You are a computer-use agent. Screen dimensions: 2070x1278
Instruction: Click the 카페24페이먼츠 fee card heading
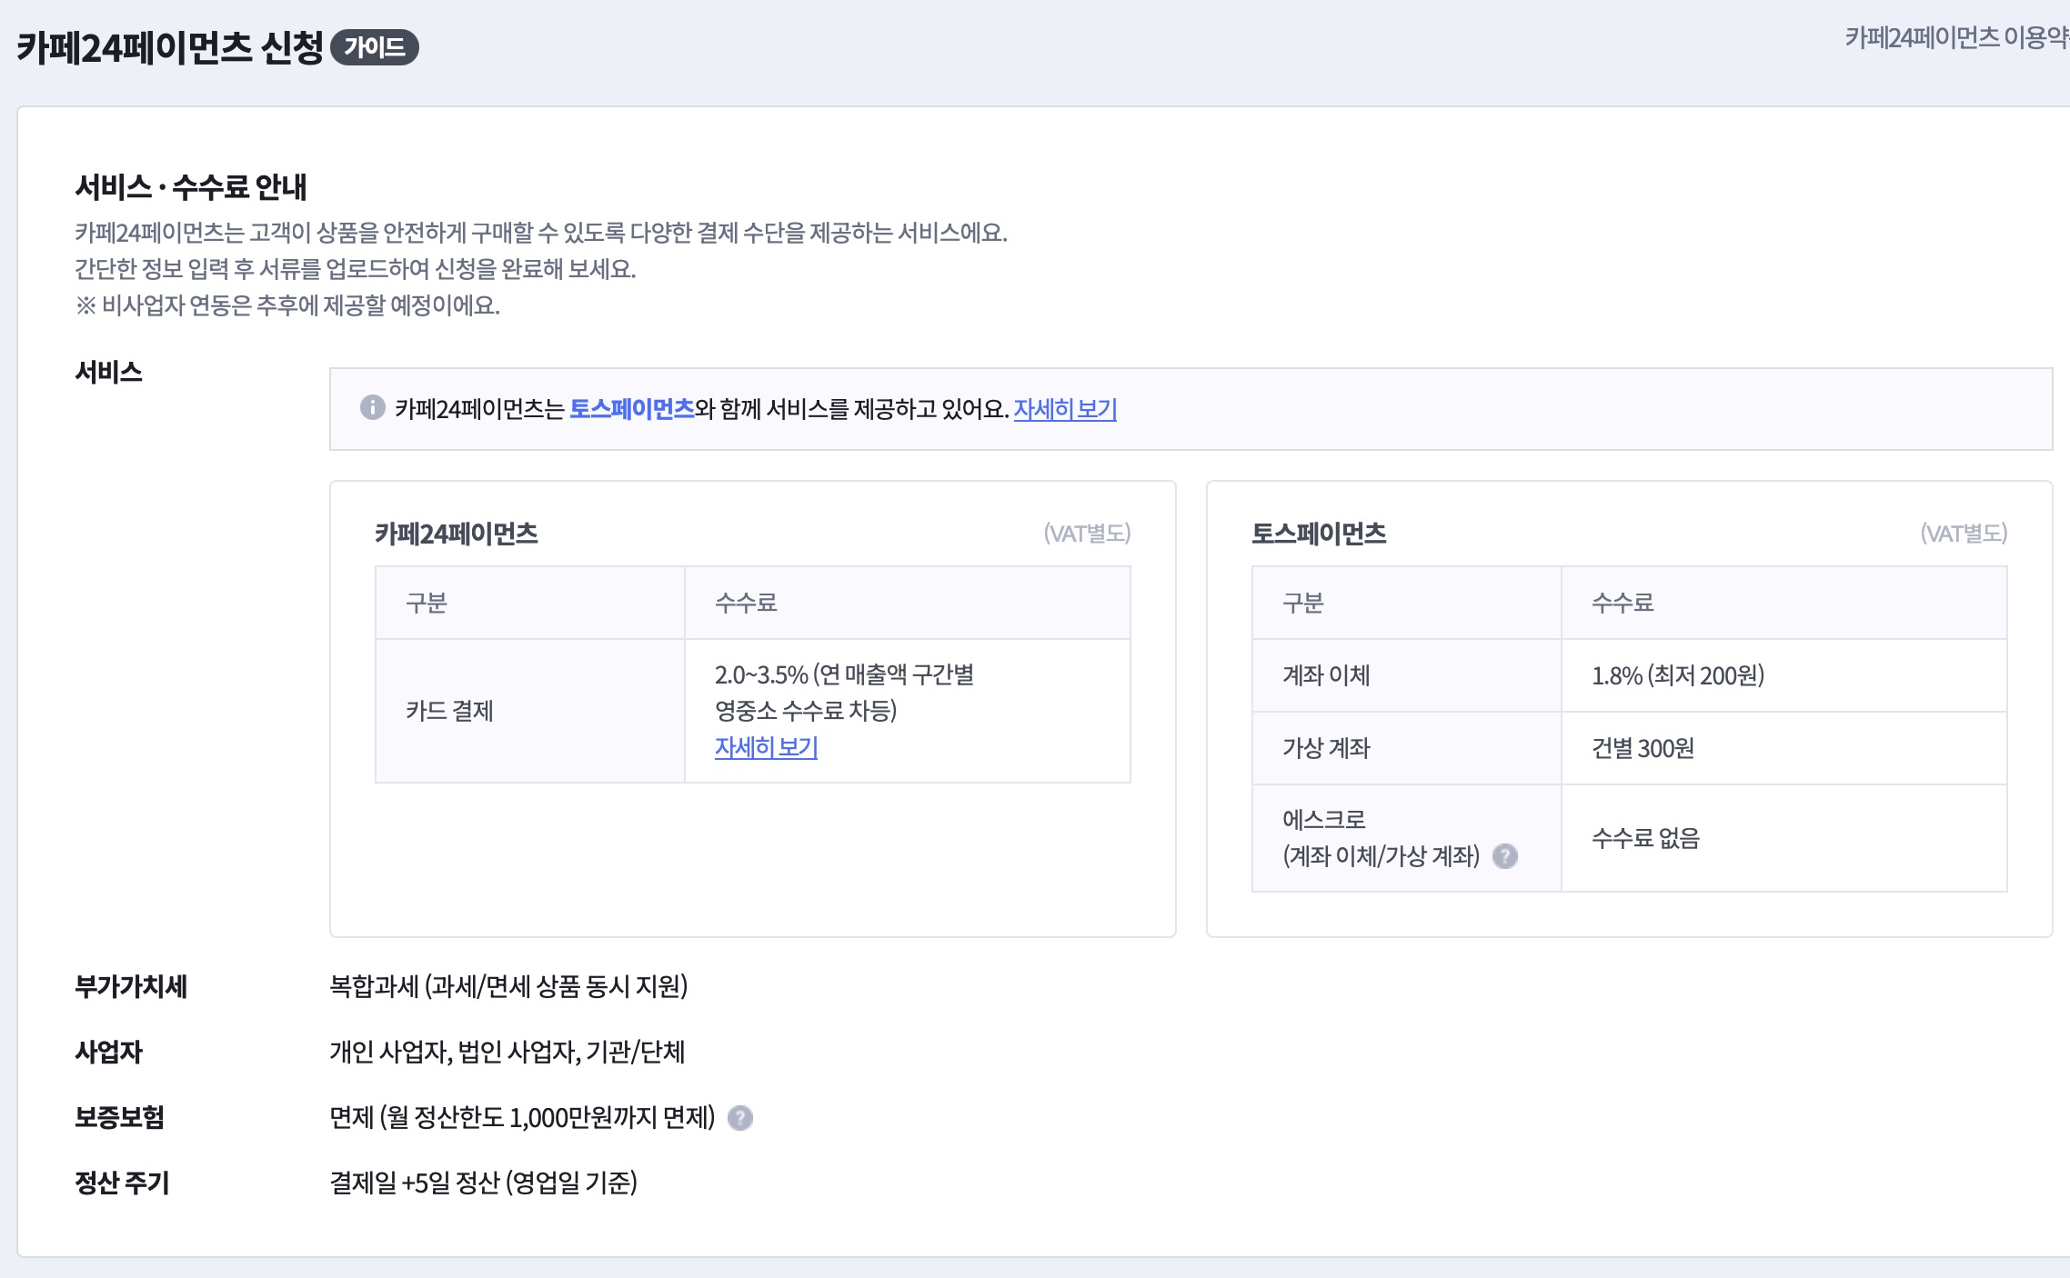[x=456, y=534]
